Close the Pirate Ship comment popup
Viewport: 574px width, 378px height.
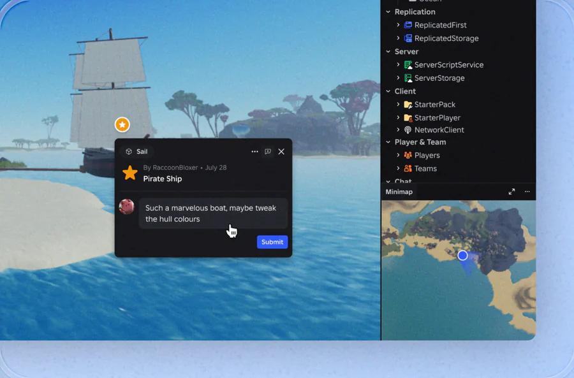pos(281,152)
